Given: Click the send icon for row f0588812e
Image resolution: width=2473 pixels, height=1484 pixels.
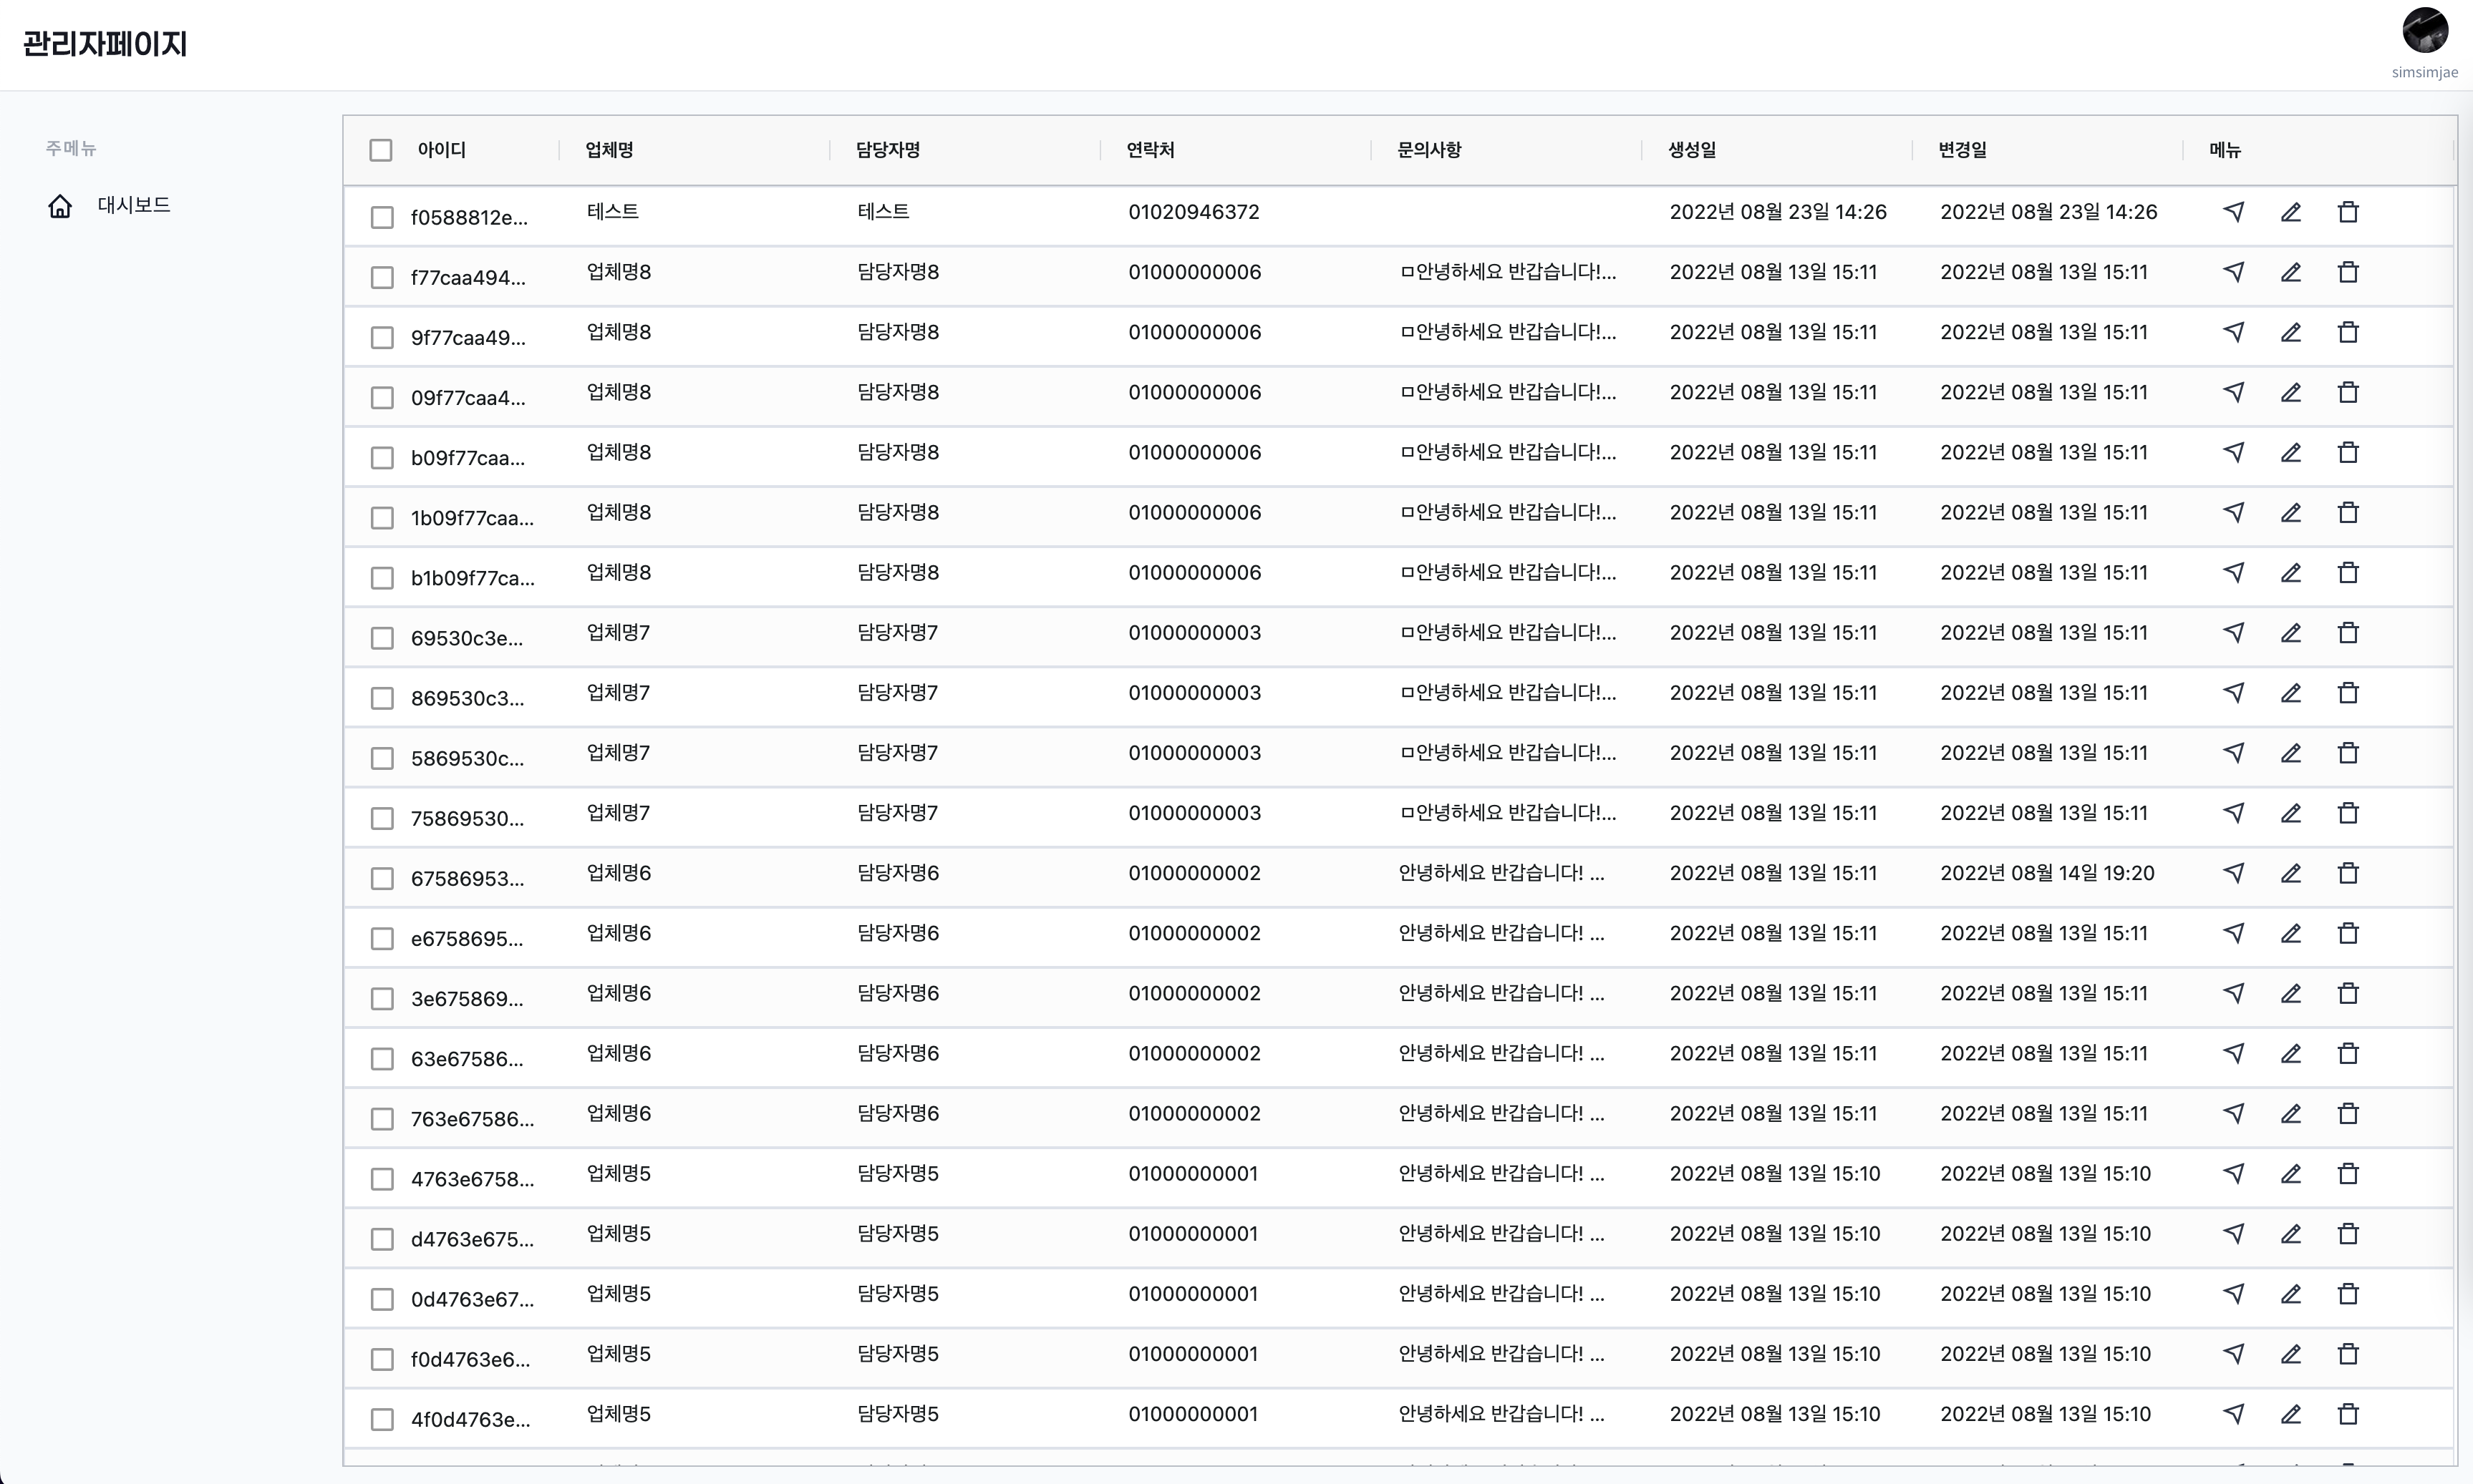Looking at the screenshot, I should [x=2233, y=212].
